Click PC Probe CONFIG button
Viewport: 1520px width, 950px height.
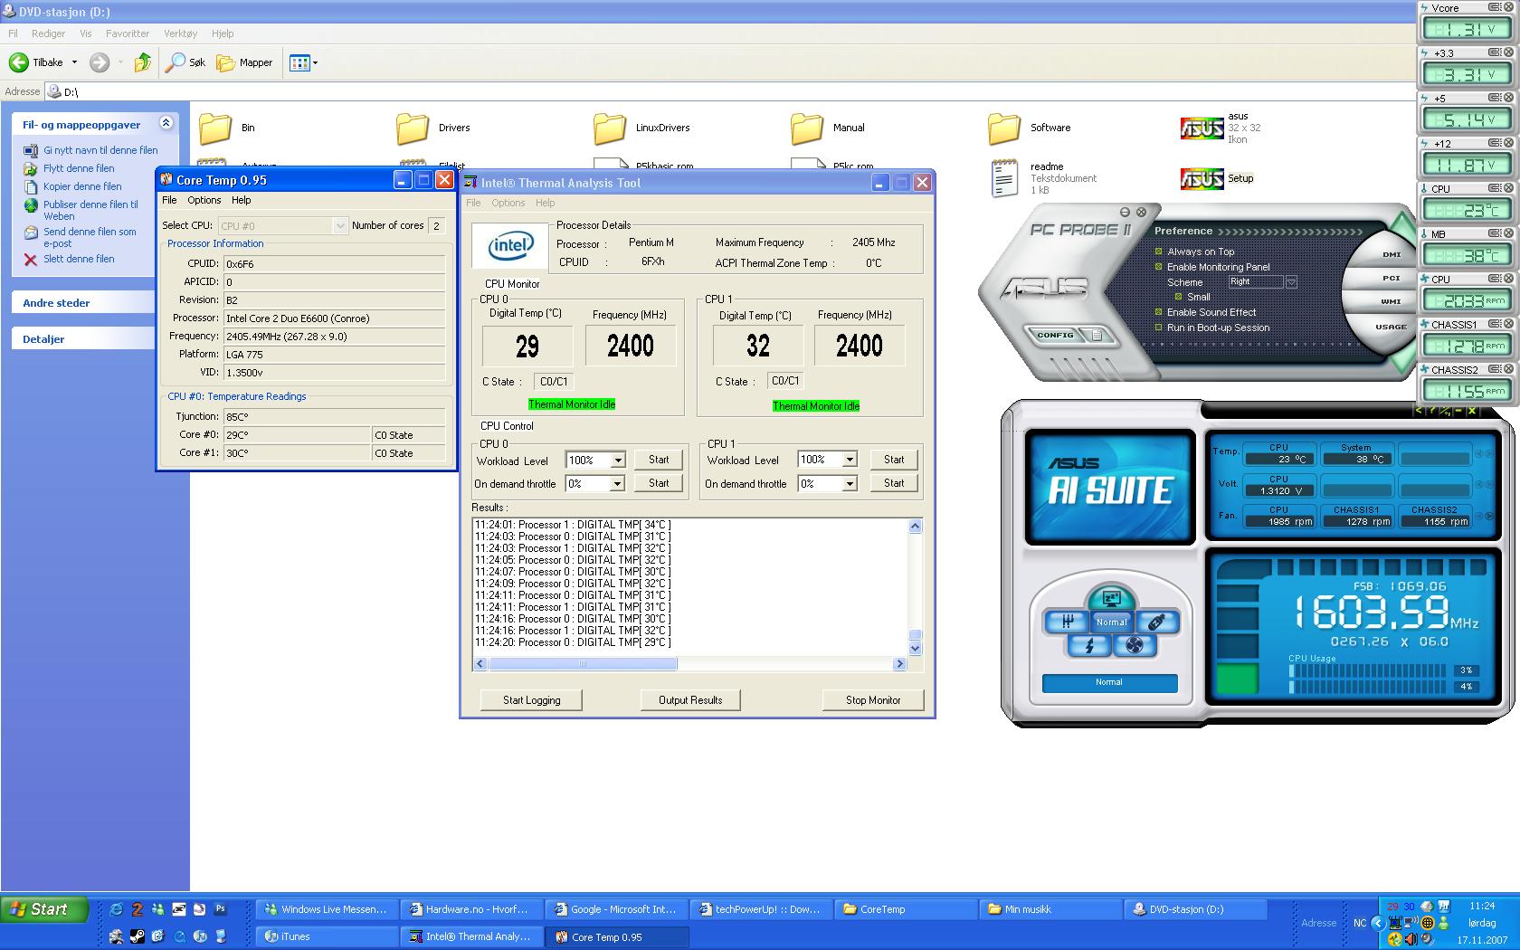(x=1055, y=335)
